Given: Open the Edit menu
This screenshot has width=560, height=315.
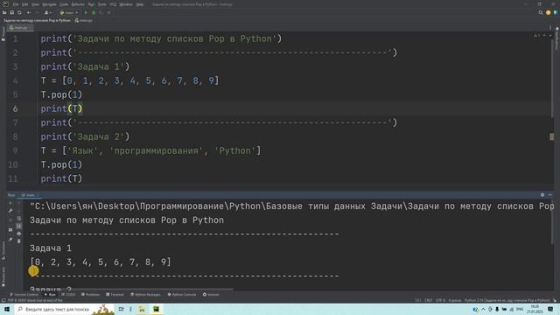Looking at the screenshot, I should (x=25, y=4).
